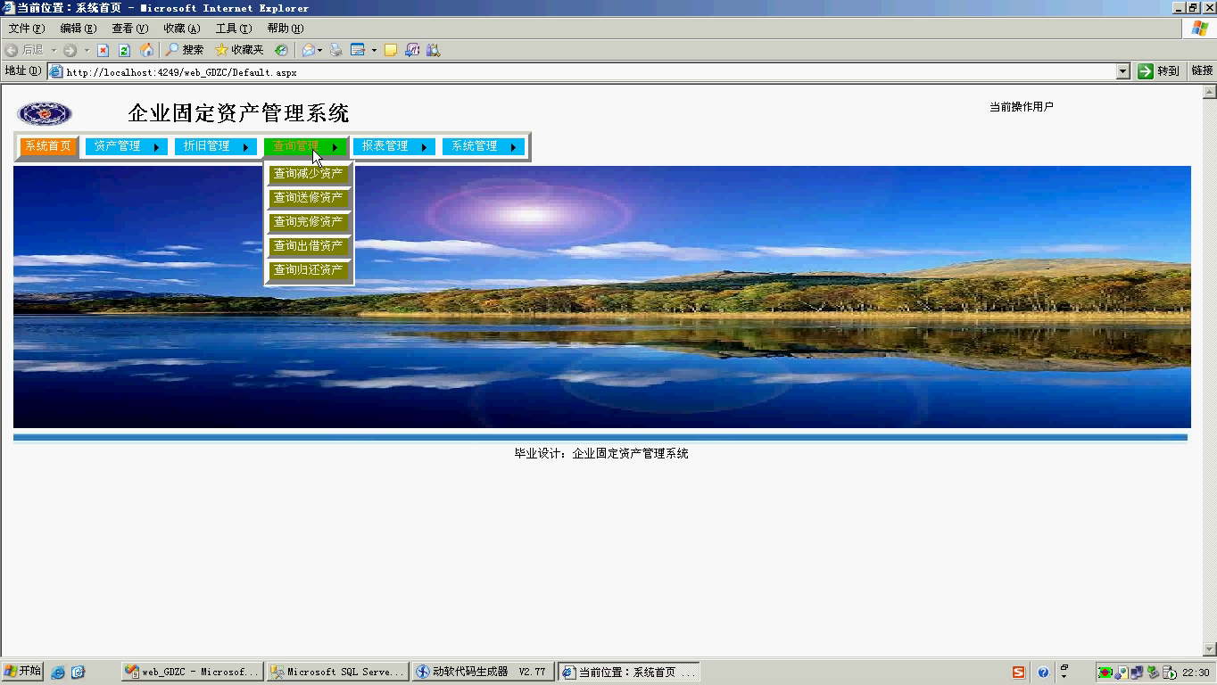
Task: Click the 企业固定资产管理系统 page title
Action: point(238,113)
